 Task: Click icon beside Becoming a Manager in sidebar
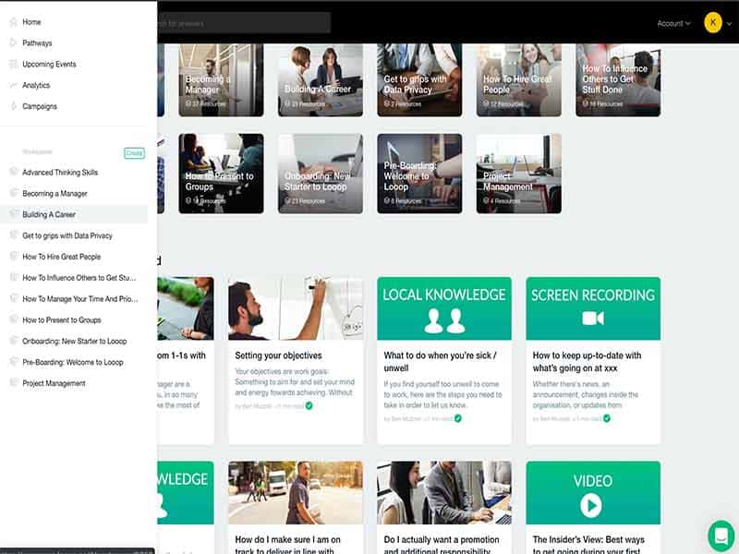tap(13, 193)
